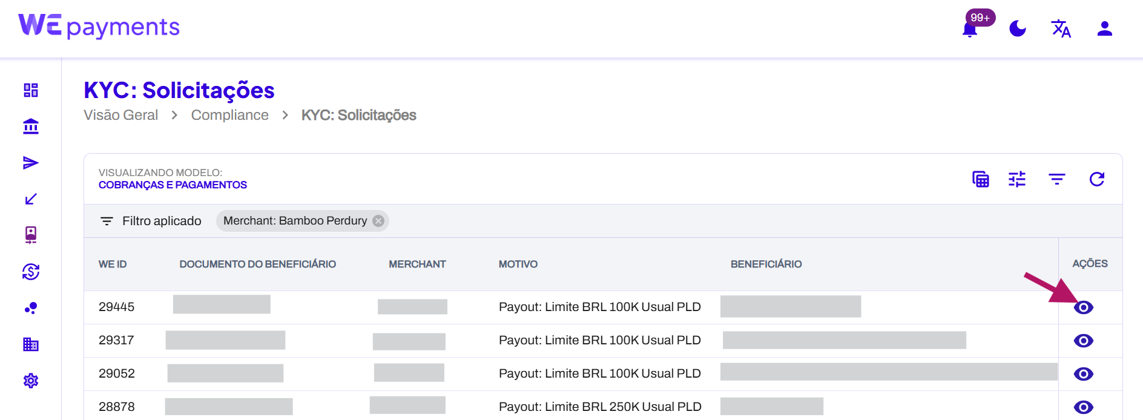Image resolution: width=1143 pixels, height=420 pixels.
Task: Click the dashboard icon in sidebar
Action: click(x=31, y=90)
